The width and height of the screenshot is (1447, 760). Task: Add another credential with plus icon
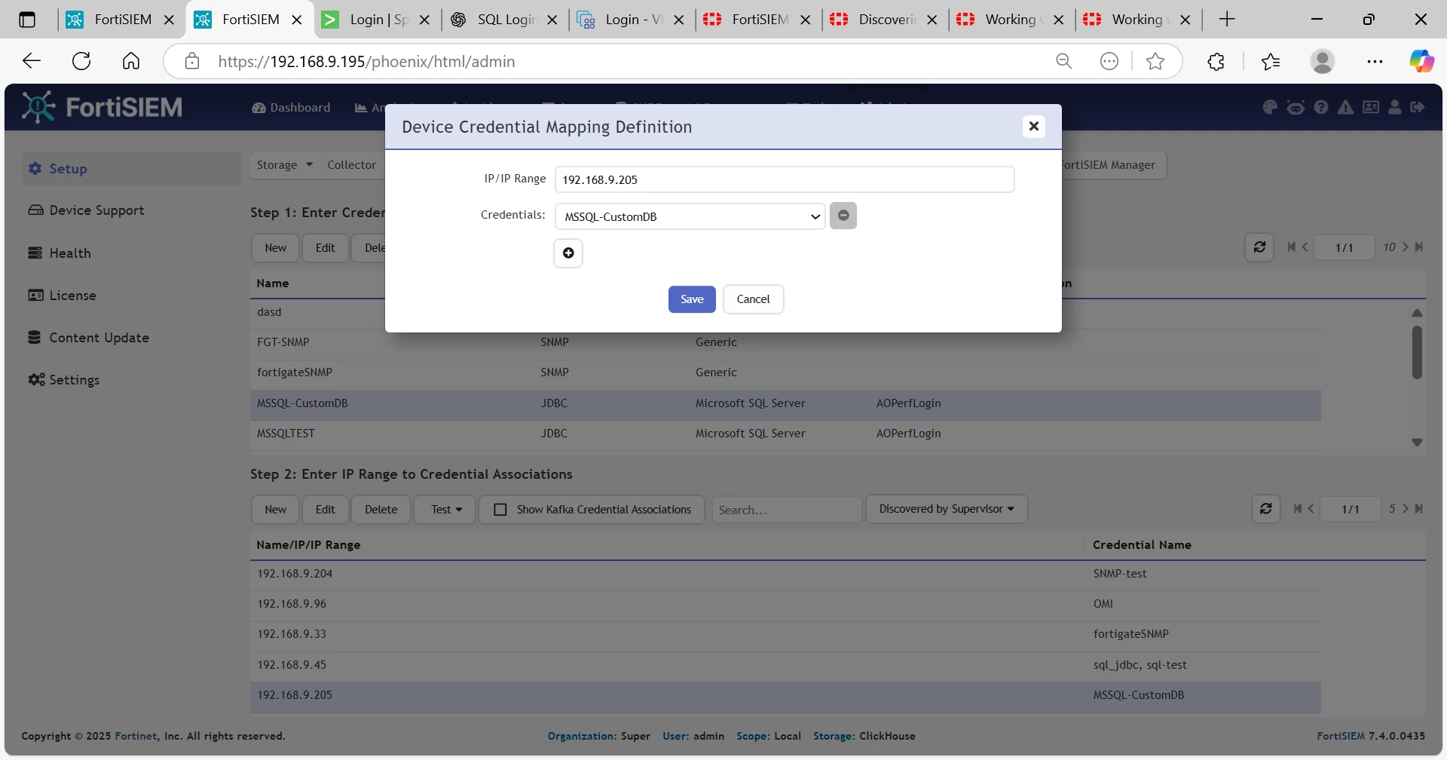(x=568, y=253)
